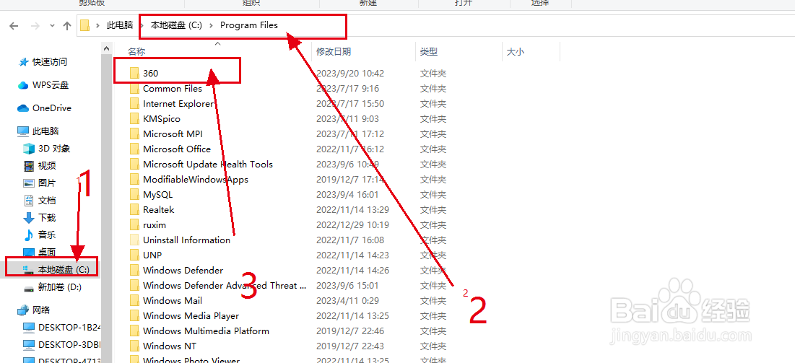Expand chevron after 本地磁盘 (C:) in address bar
Image resolution: width=795 pixels, height=363 pixels.
click(x=211, y=25)
